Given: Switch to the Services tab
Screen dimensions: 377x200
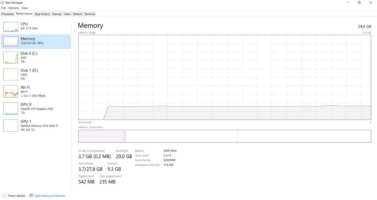Looking at the screenshot, I should (x=90, y=14).
